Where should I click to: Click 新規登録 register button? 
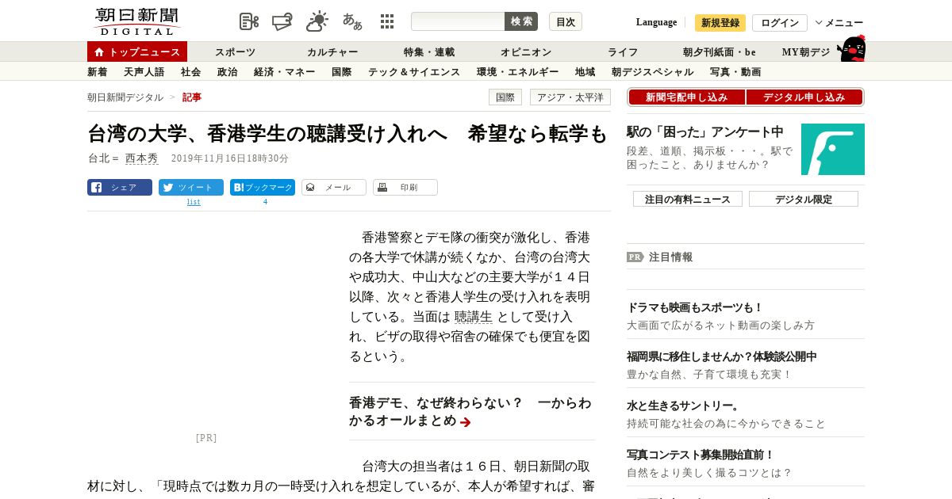(720, 23)
